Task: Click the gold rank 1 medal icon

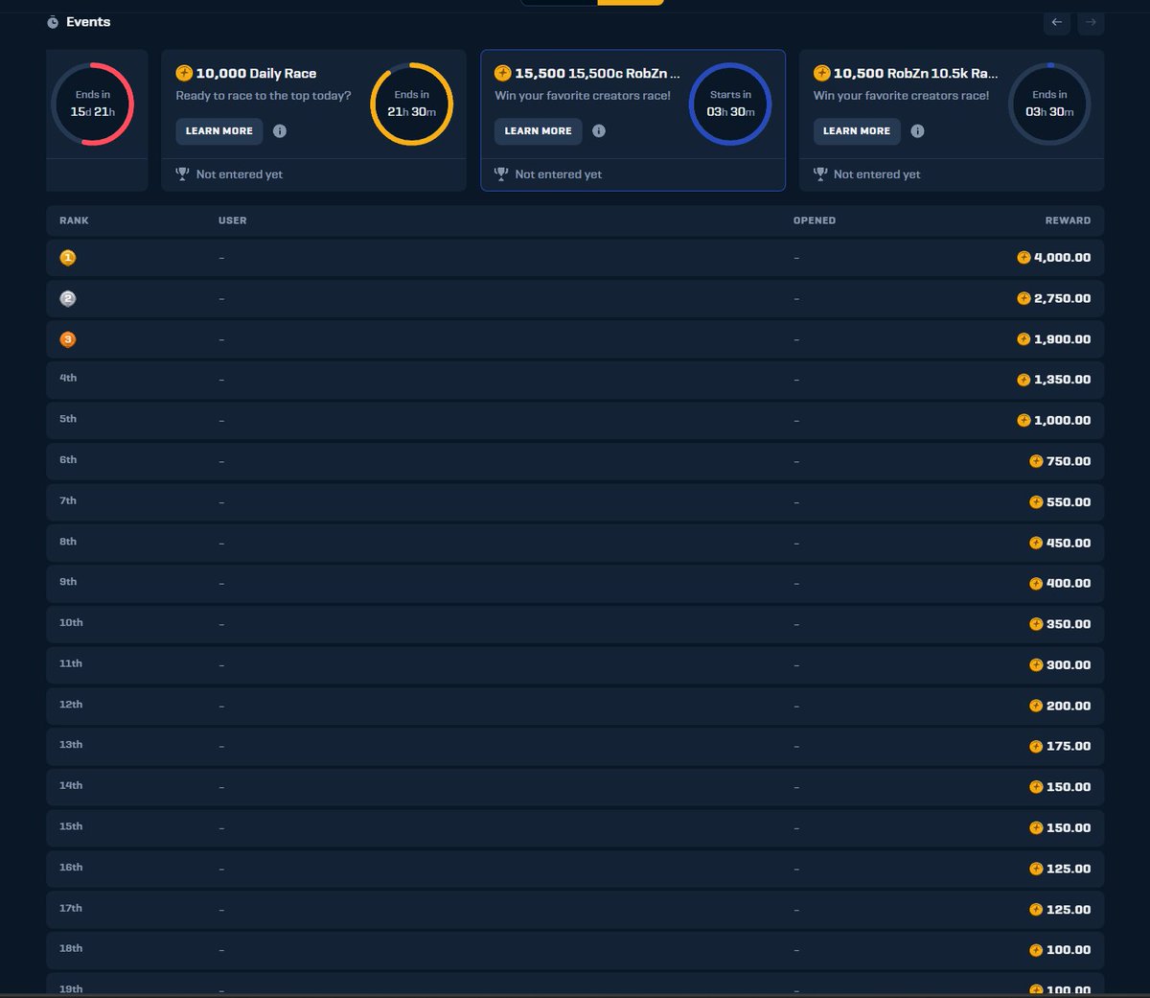Action: pos(68,258)
